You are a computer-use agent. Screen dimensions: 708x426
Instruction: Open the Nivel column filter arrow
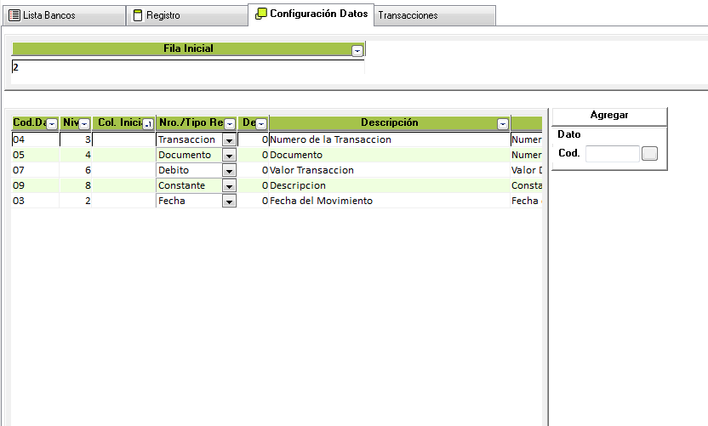pos(84,124)
